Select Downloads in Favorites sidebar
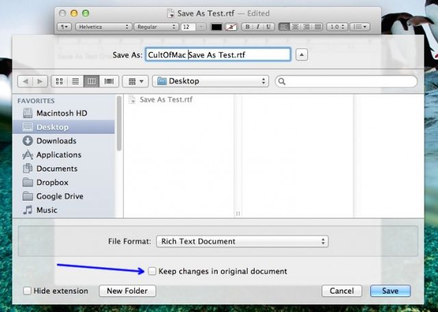Screen dimensions: 438x312 (x=55, y=141)
